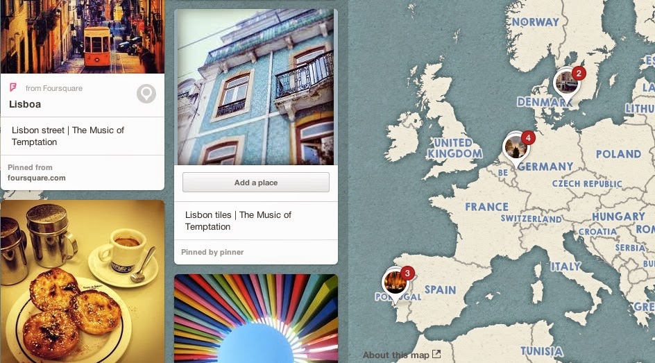This screenshot has width=655, height=363.
Task: Open the About this map link
Action: pyautogui.click(x=395, y=355)
